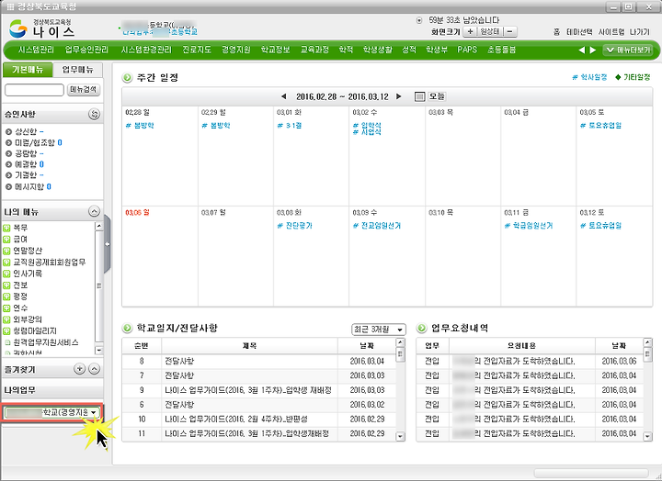Open 미결/협조함 approval box
662x481 pixels.
click(x=35, y=142)
